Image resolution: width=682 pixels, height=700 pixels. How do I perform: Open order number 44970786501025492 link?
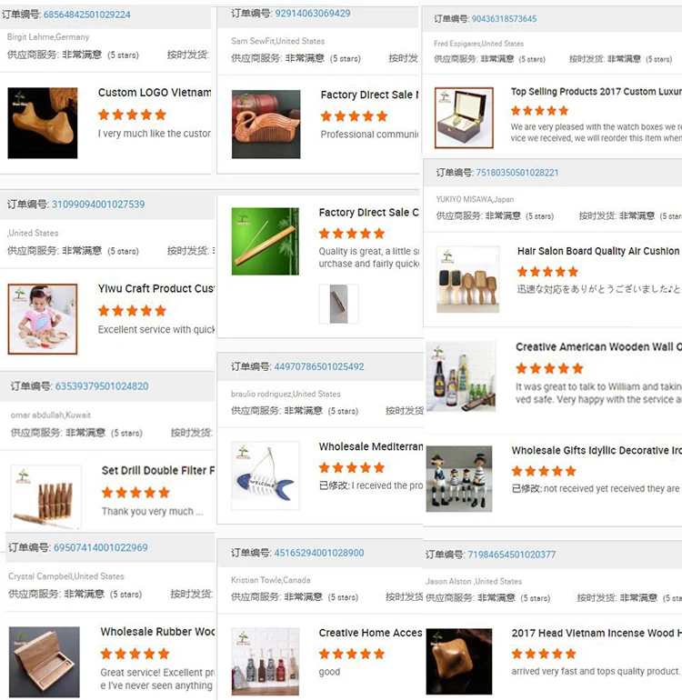[x=319, y=366]
